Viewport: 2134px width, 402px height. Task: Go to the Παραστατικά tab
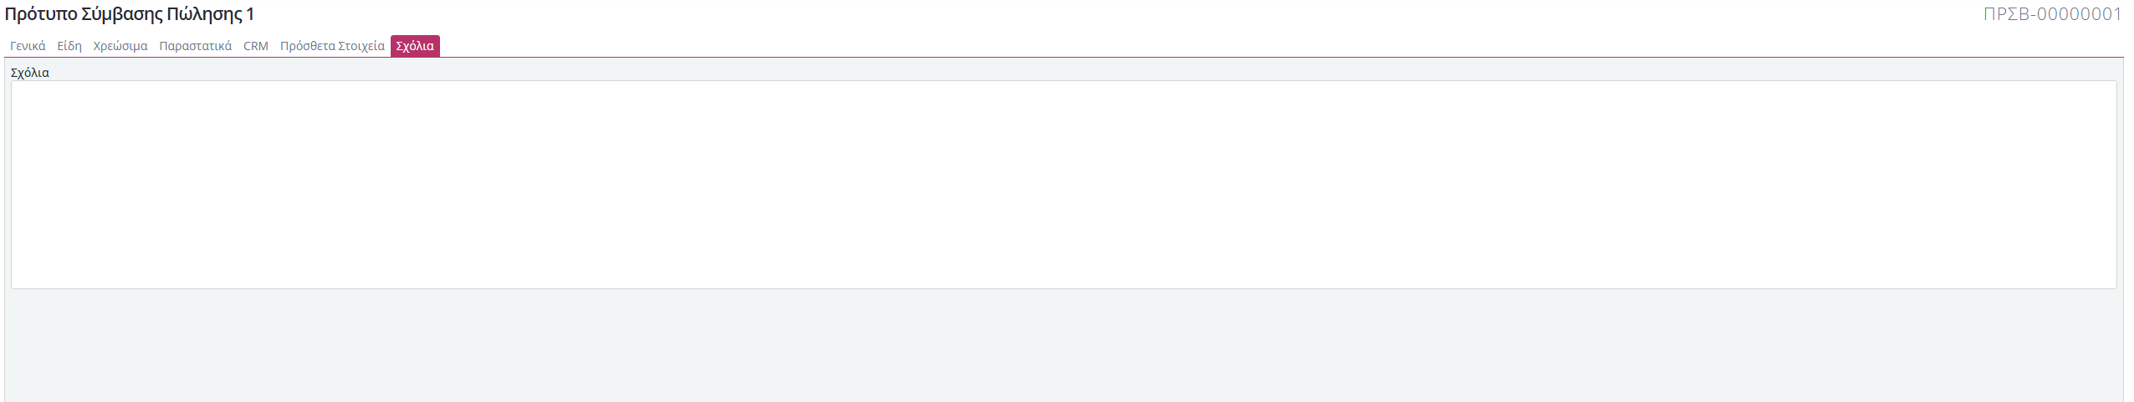(196, 46)
